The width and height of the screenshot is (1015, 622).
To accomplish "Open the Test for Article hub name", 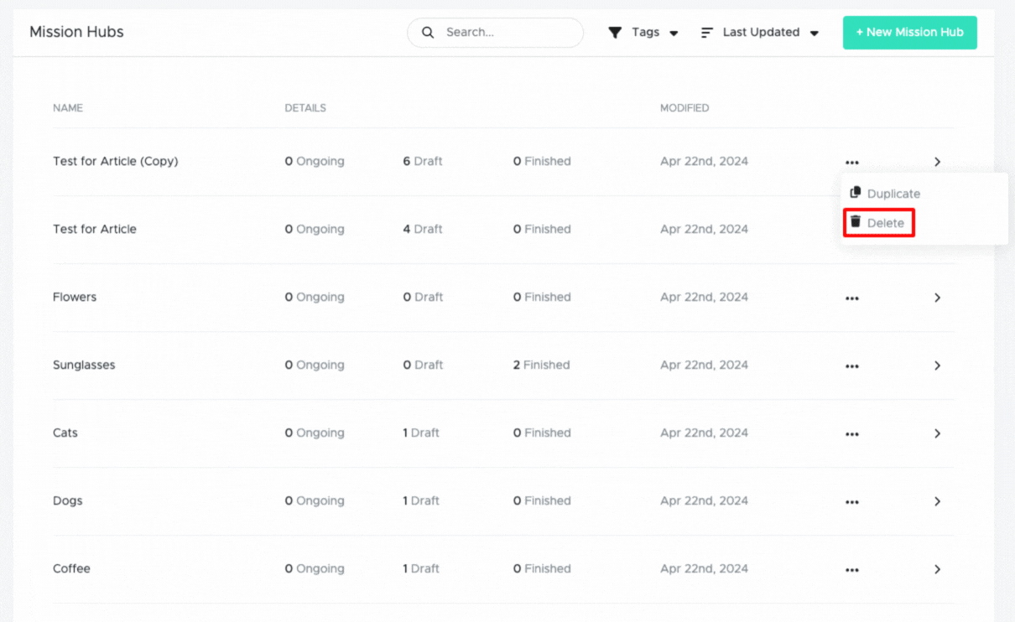I will pos(95,229).
